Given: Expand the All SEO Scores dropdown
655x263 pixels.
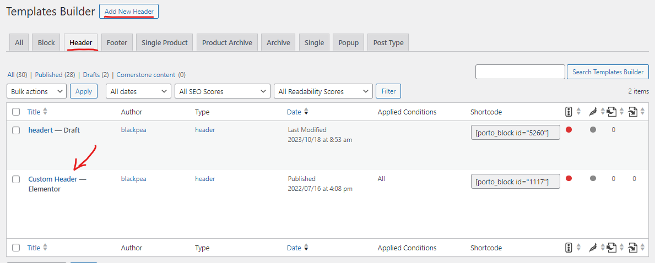Looking at the screenshot, I should [x=222, y=91].
